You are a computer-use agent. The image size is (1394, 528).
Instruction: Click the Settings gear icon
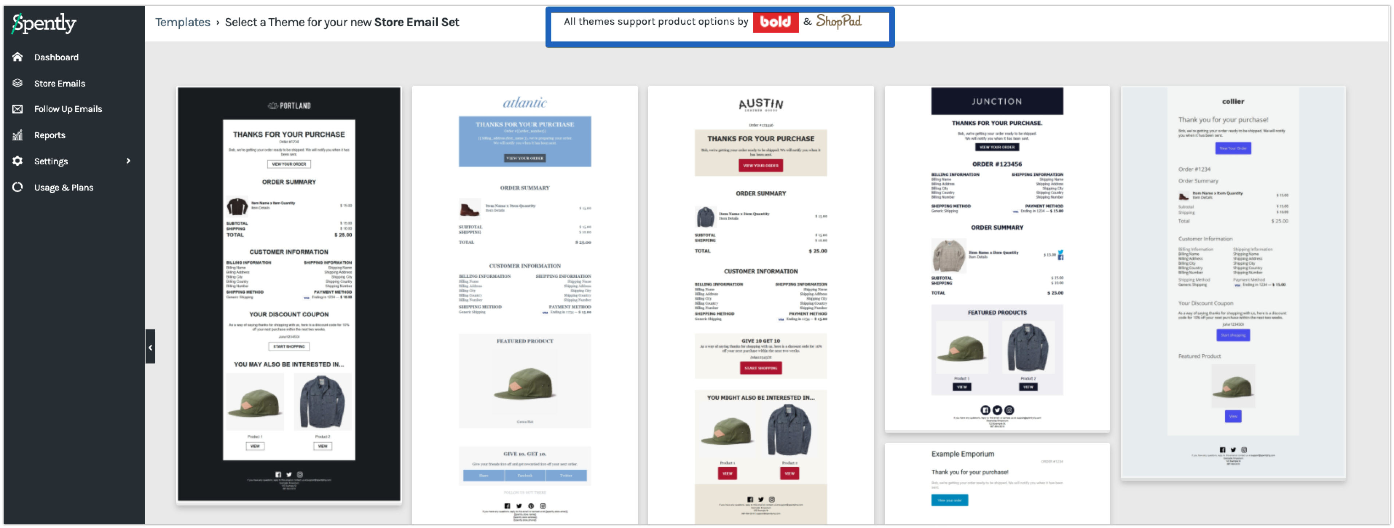17,161
